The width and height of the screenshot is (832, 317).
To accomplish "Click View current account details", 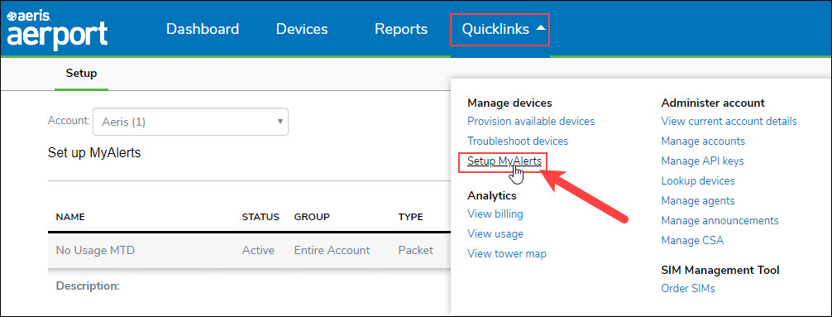I will [x=729, y=121].
